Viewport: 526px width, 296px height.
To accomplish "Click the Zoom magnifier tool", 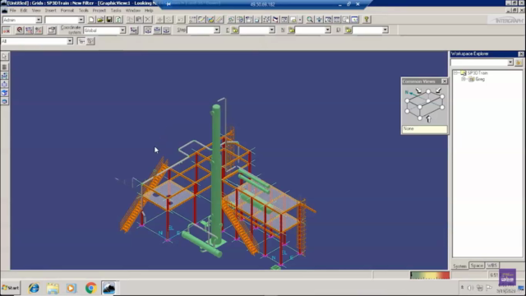I will (x=310, y=20).
